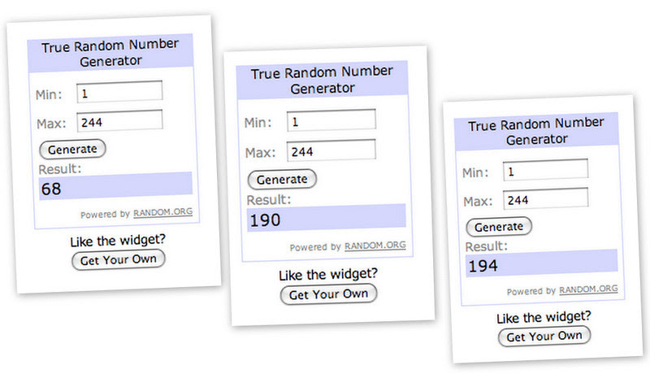Click Get Your Own below the 190 result widget
This screenshot has height=374, width=650.
329,294
